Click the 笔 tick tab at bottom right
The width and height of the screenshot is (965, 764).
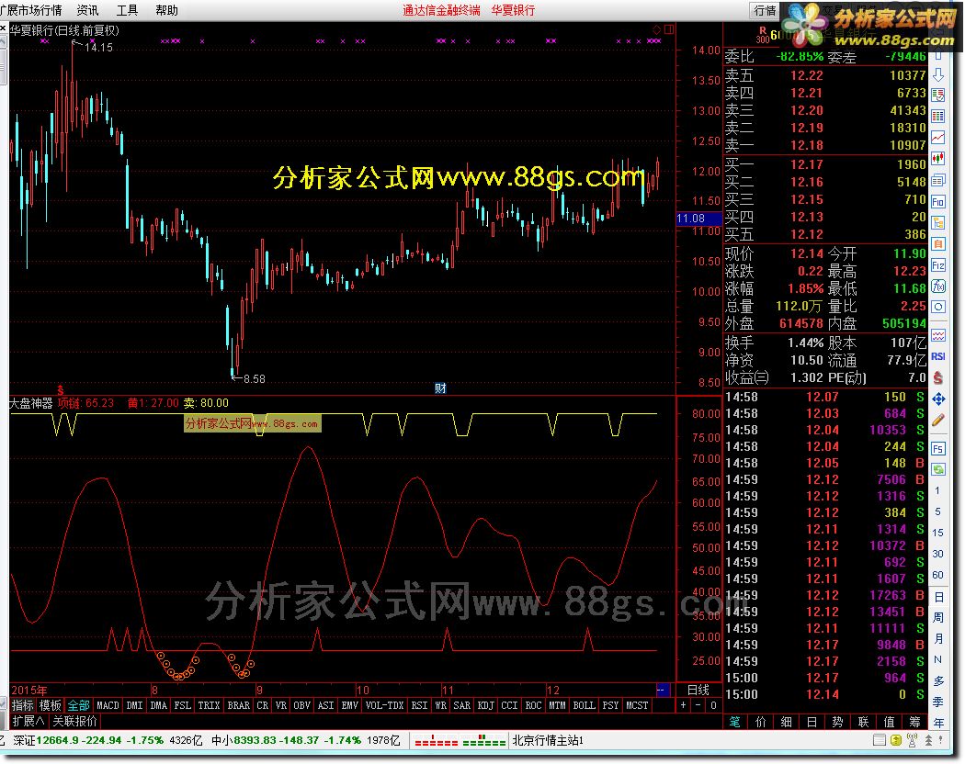pos(735,722)
